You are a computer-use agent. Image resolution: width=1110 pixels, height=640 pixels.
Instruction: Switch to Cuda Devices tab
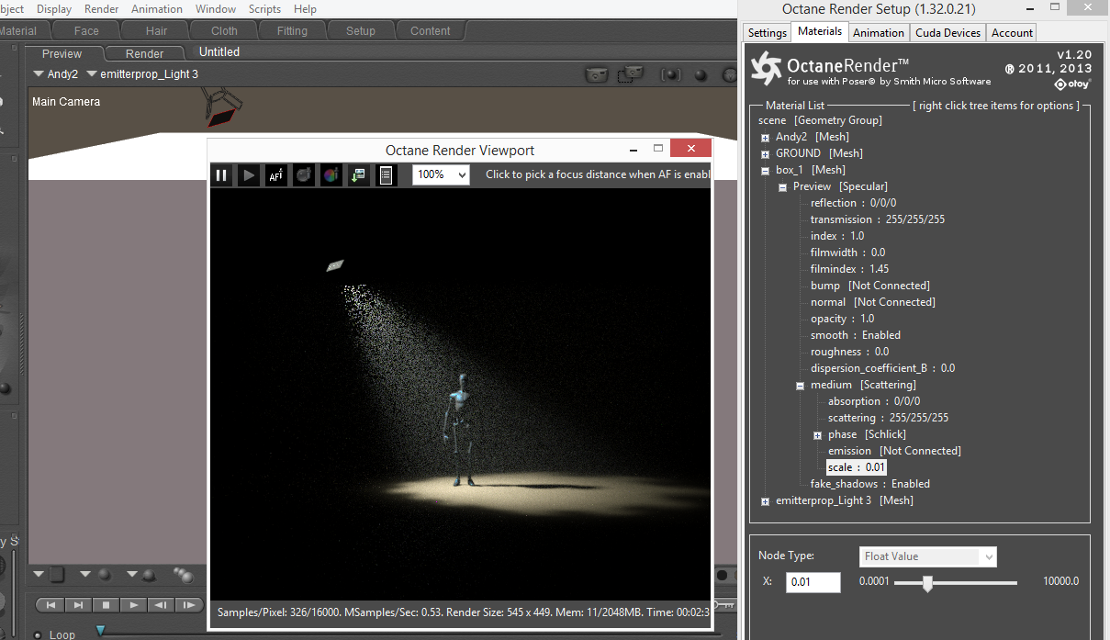point(947,32)
